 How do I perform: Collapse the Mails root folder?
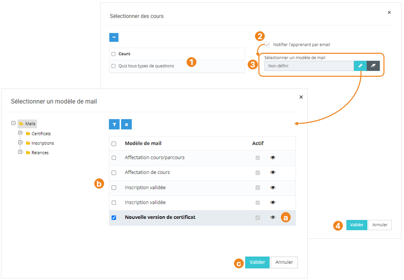point(13,124)
